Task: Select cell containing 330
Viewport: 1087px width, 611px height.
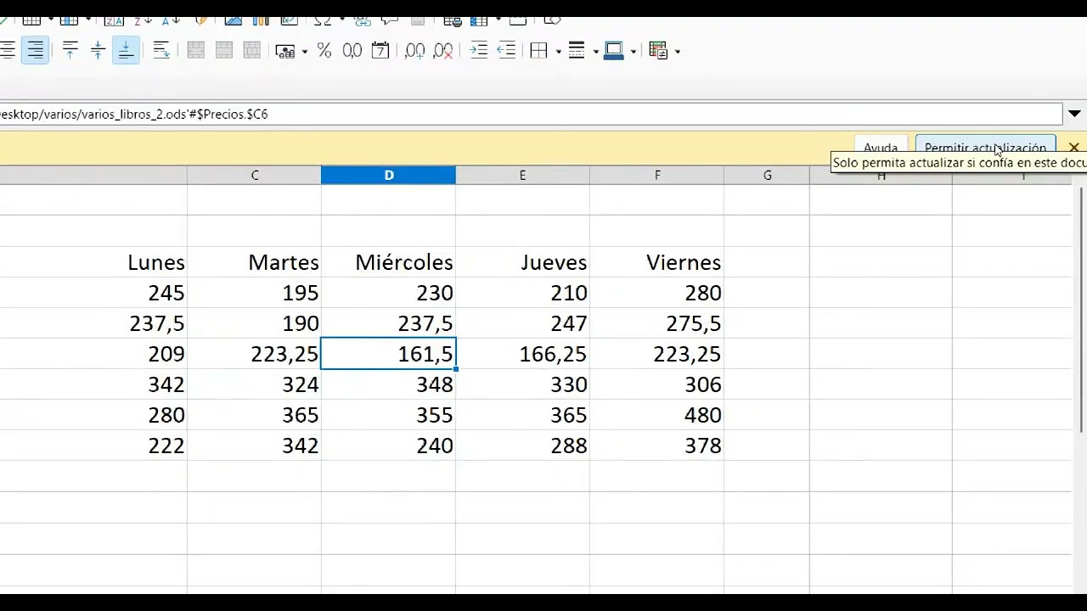Action: coord(522,384)
